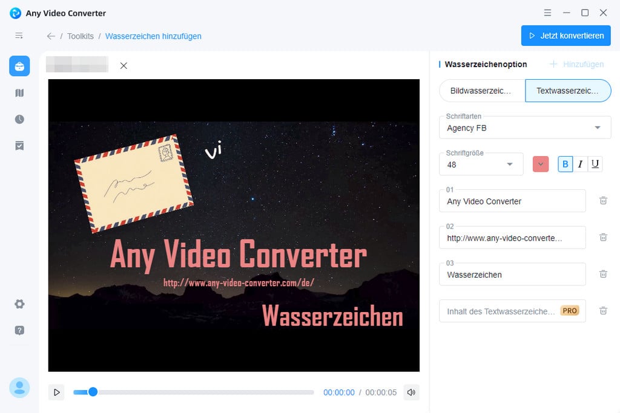Screen dimensions: 620x413
Task: Open settings gear in sidebar
Action: click(19, 304)
